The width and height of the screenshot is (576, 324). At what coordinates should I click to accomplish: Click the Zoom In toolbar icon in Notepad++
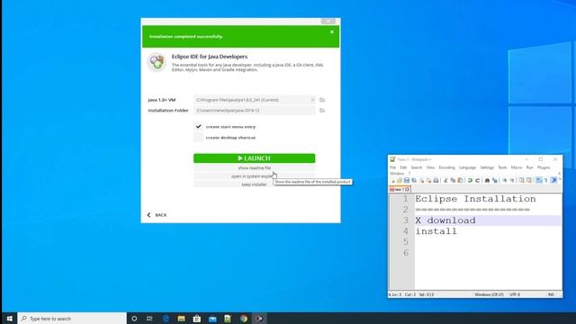point(504,180)
